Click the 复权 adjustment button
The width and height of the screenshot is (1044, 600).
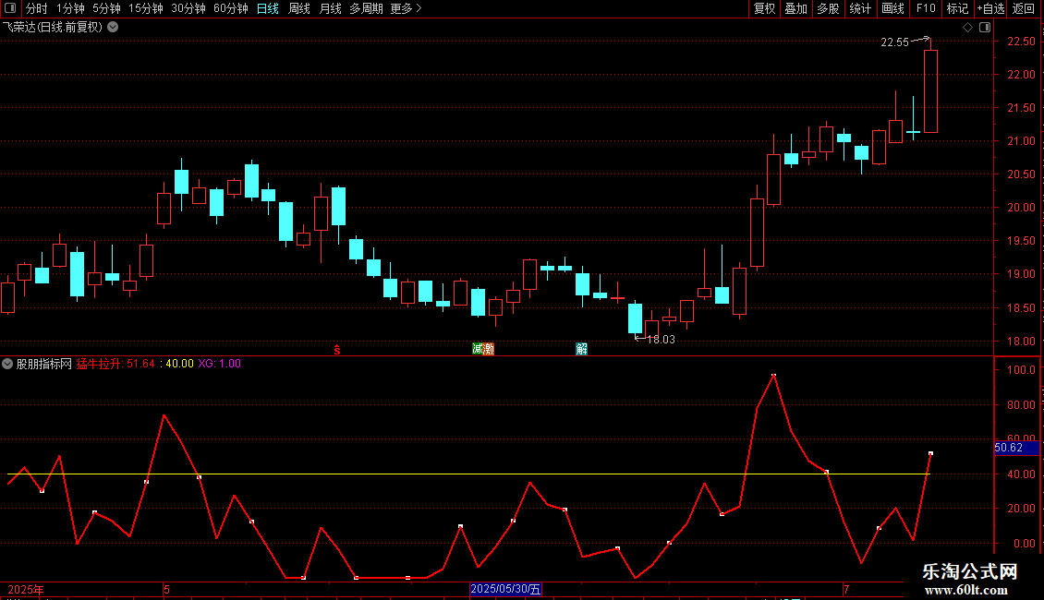[x=764, y=8]
